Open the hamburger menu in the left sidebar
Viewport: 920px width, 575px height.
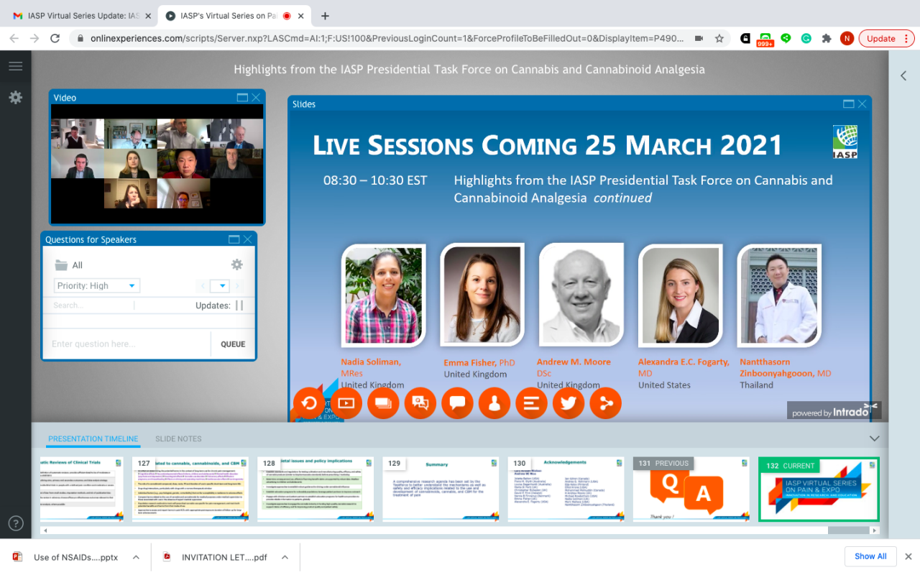pos(15,66)
